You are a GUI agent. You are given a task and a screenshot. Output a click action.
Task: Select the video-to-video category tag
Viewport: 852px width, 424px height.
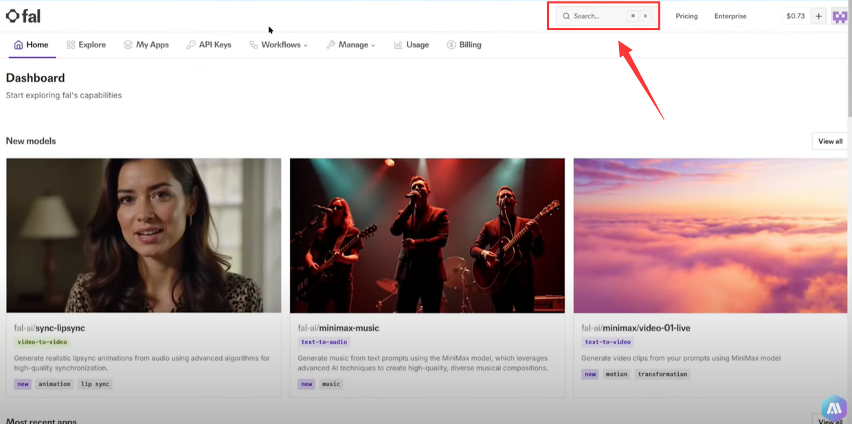pos(42,342)
